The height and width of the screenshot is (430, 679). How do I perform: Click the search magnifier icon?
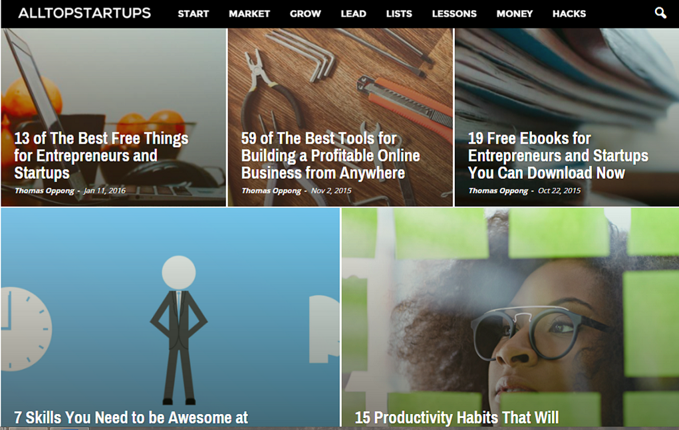[660, 13]
